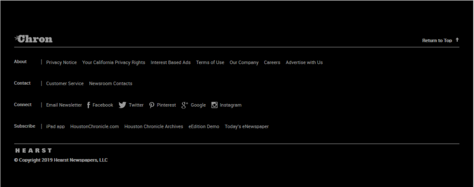Open the Email Newsletter link

(x=64, y=105)
